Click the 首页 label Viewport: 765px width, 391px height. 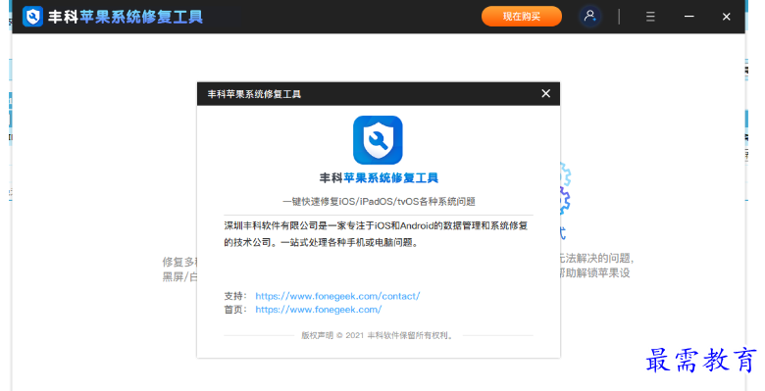235,310
